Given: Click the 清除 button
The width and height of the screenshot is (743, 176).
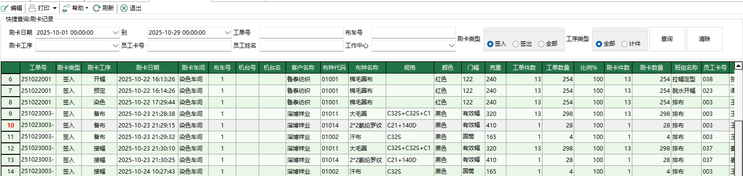Looking at the screenshot, I should pos(705,39).
